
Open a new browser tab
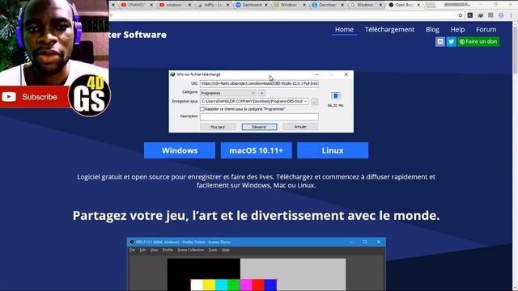point(430,5)
